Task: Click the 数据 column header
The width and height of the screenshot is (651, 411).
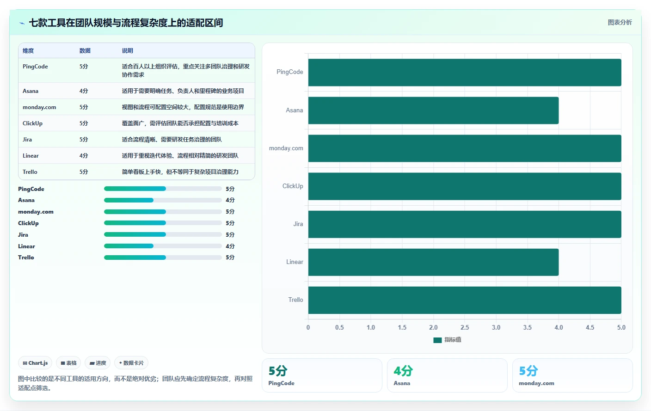Action: point(85,51)
